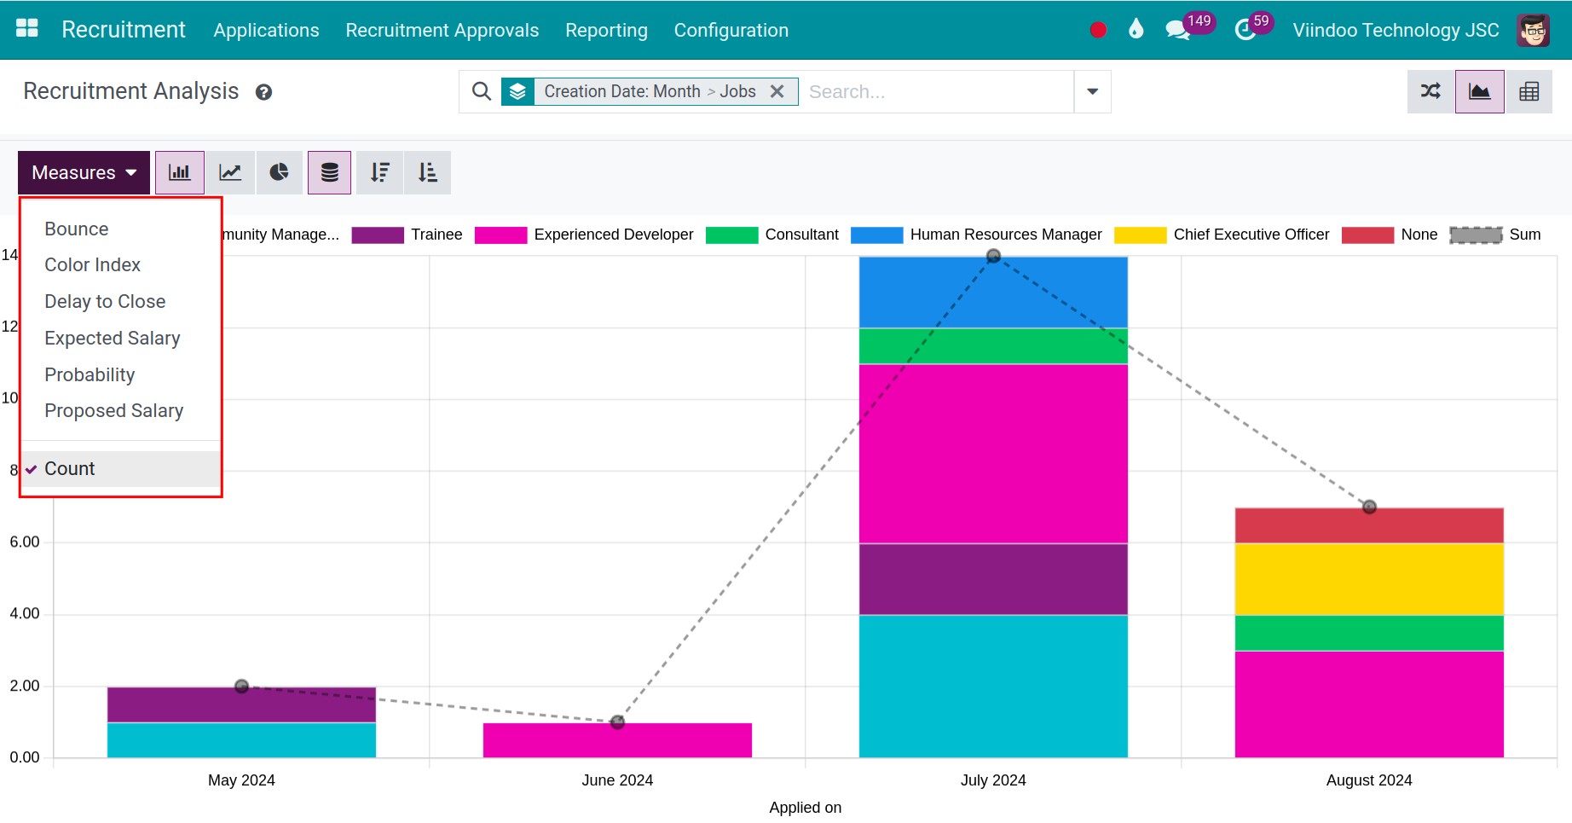Click the droplet icon in top bar
This screenshot has width=1572, height=823.
1136,30
